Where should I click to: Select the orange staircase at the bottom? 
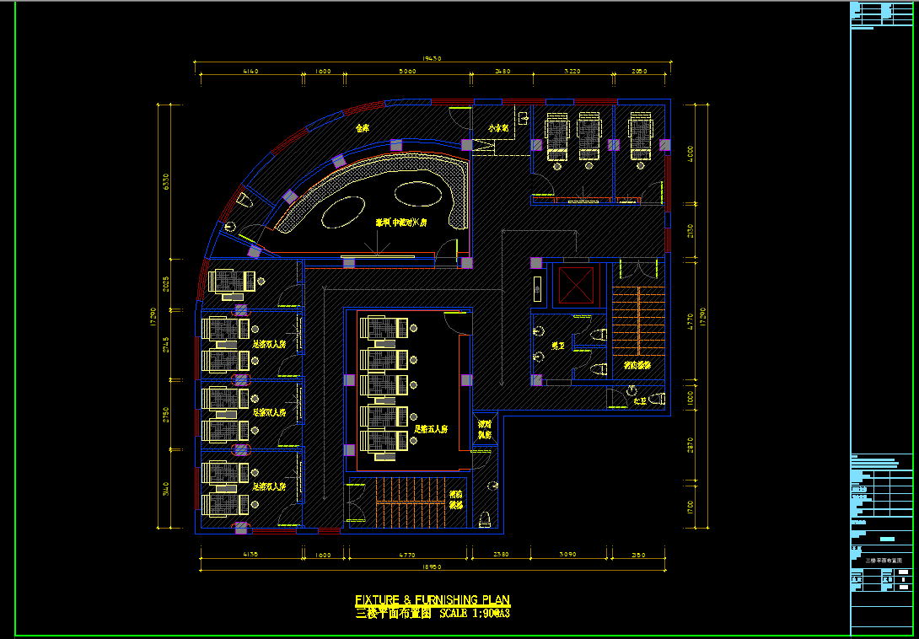(x=411, y=502)
